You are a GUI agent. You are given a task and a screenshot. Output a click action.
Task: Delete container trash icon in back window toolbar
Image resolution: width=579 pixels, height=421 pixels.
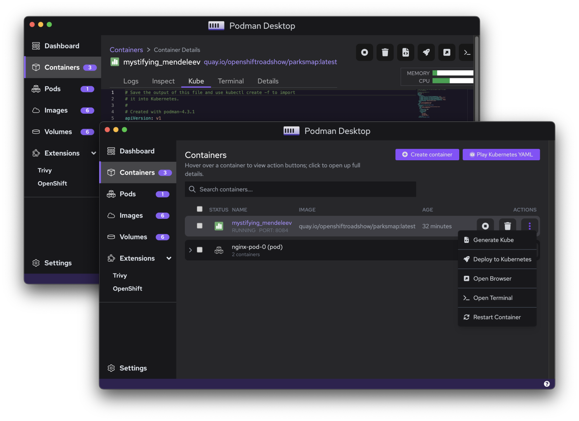[x=385, y=52]
